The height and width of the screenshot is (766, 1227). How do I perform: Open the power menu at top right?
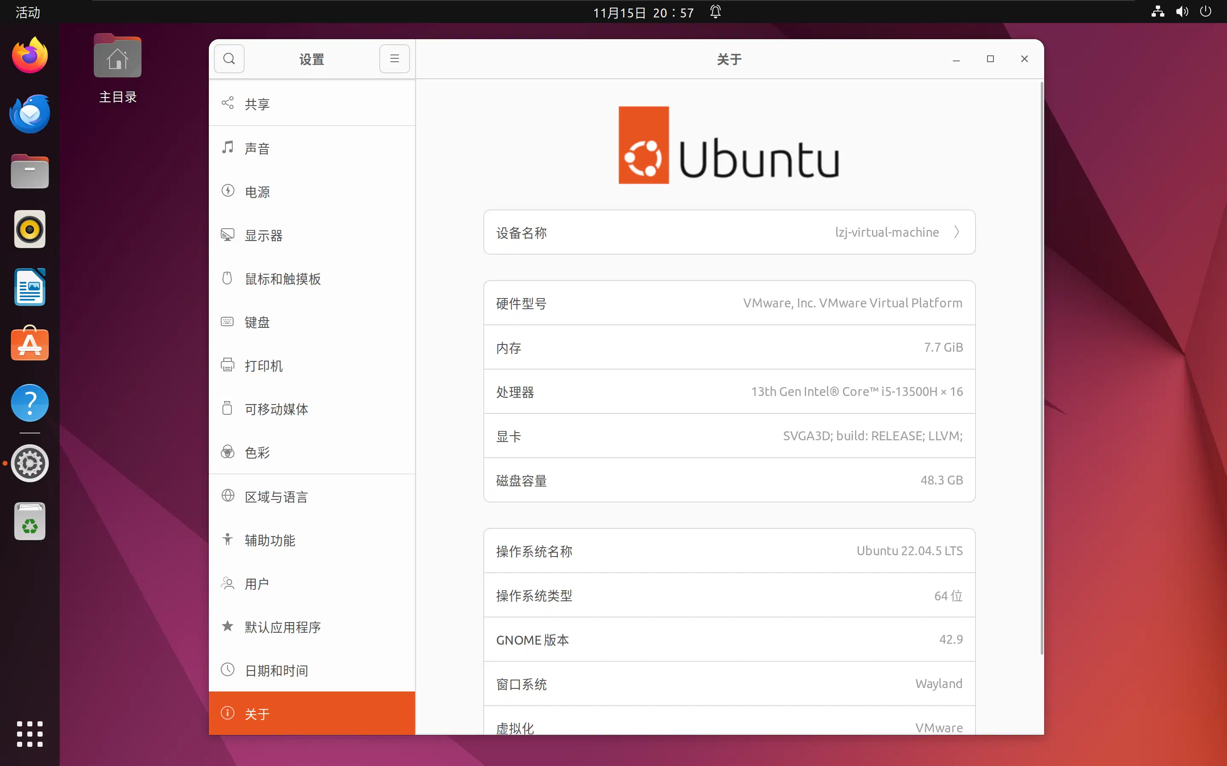coord(1206,11)
